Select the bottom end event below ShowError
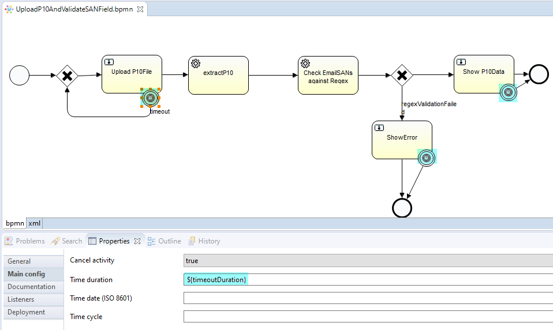Image resolution: width=553 pixels, height=330 pixels. pyautogui.click(x=402, y=208)
